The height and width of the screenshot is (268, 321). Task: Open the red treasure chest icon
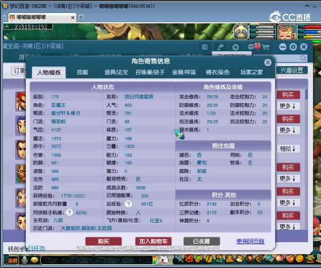click(x=189, y=259)
